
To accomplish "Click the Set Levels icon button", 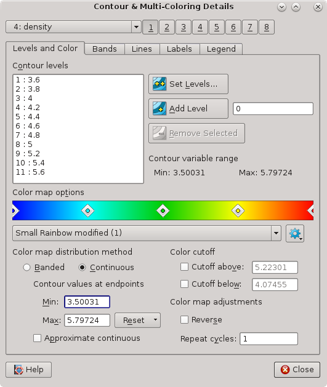I will (188, 84).
